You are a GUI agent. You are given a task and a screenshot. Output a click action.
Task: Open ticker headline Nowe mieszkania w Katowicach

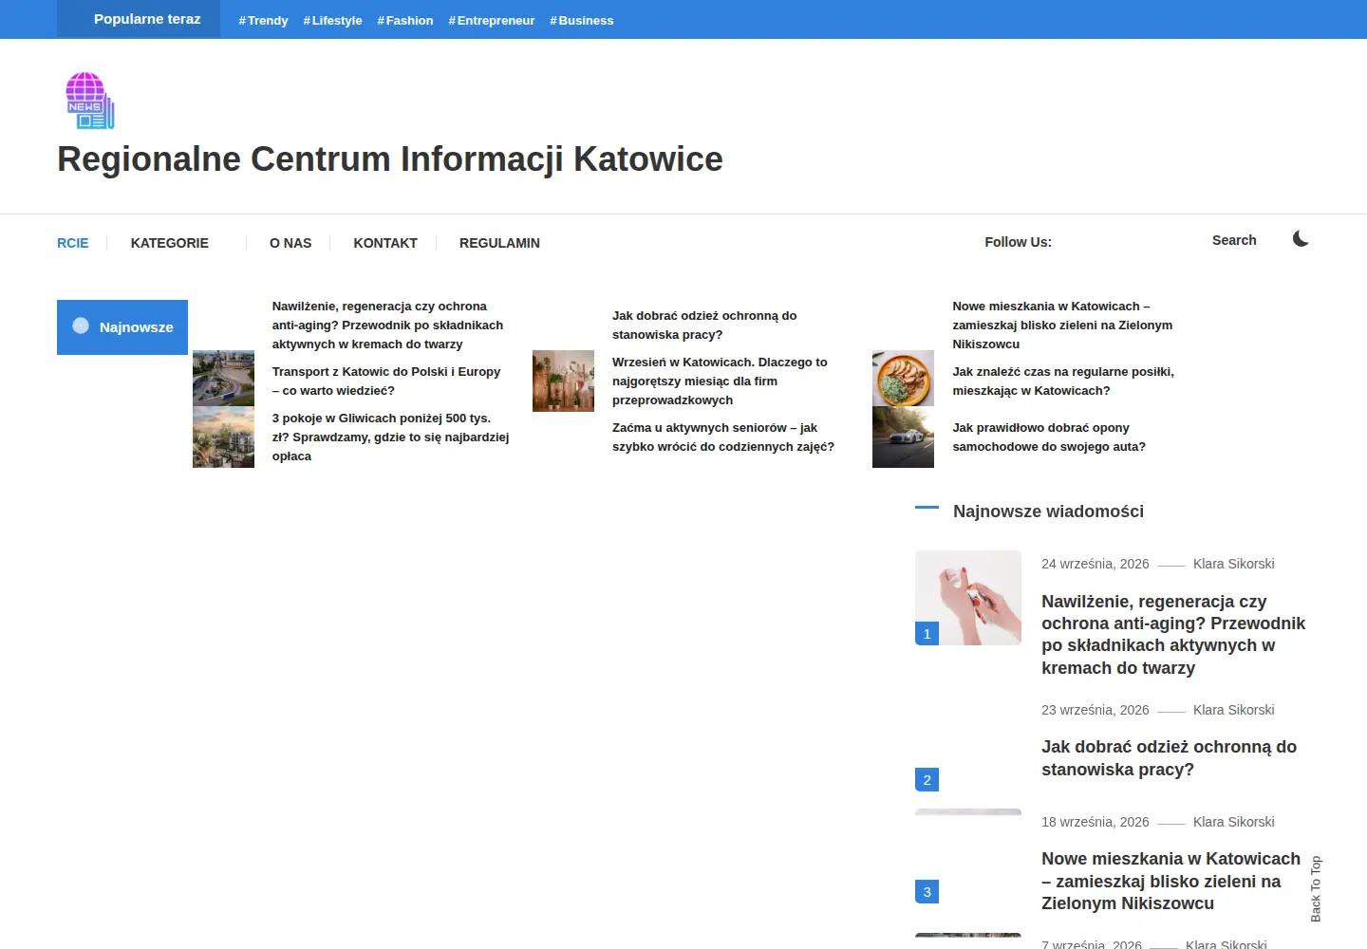(1062, 326)
